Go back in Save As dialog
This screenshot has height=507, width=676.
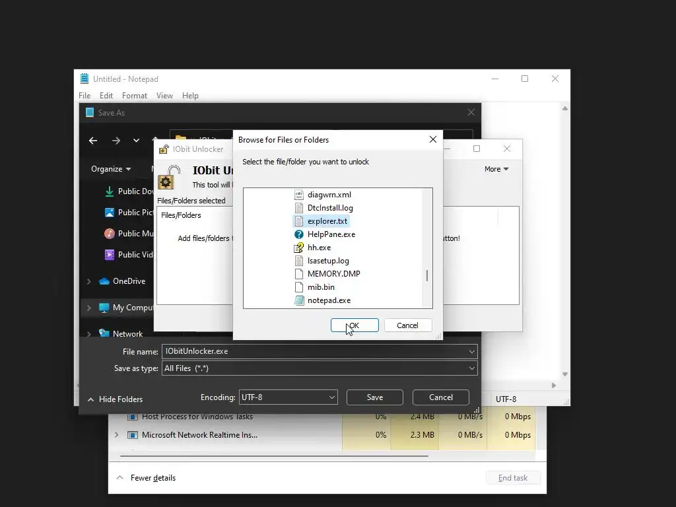[x=93, y=141]
